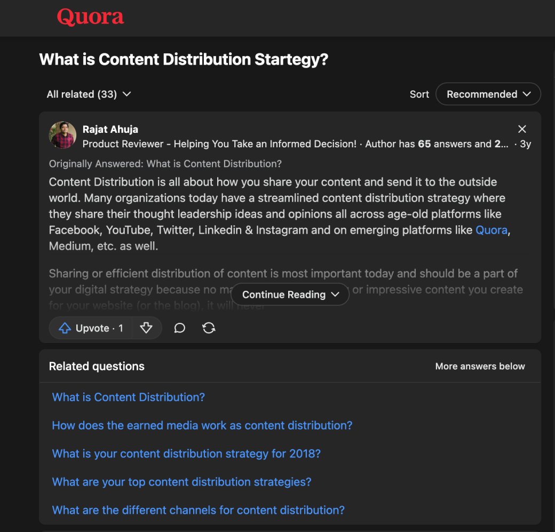Open the Quora link in the answer text
The height and width of the screenshot is (532, 555).
coord(491,230)
